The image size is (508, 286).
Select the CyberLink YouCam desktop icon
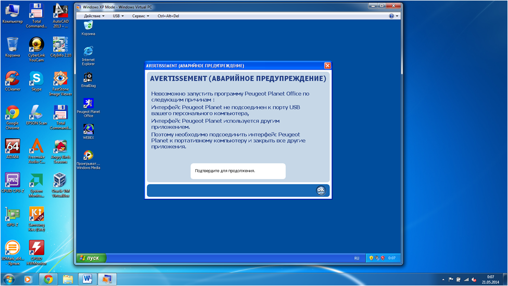(36, 49)
